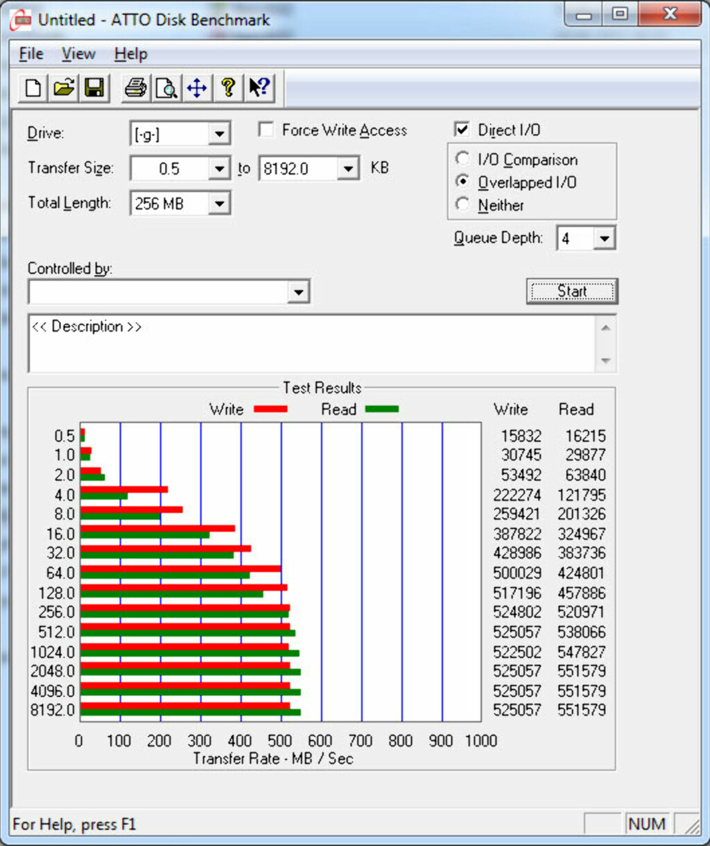Select the Overlapped I/O radio button
710x846 pixels.
(x=462, y=182)
